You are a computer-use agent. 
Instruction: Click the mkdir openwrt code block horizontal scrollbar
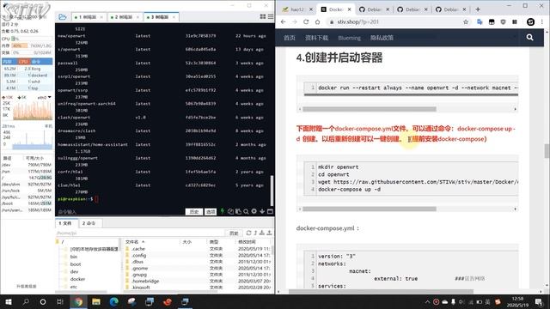click(369, 209)
